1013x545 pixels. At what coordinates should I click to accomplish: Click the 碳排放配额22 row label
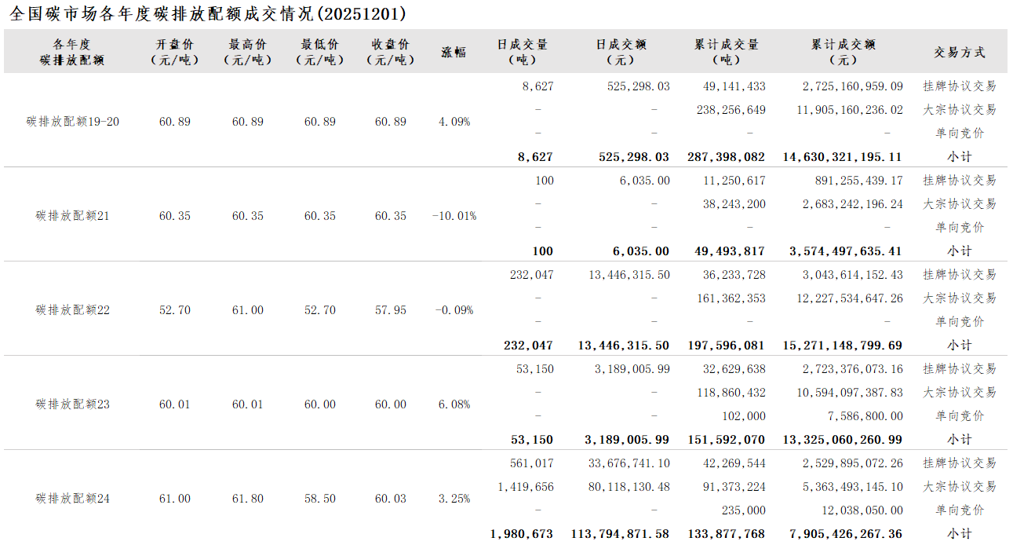pyautogui.click(x=73, y=310)
